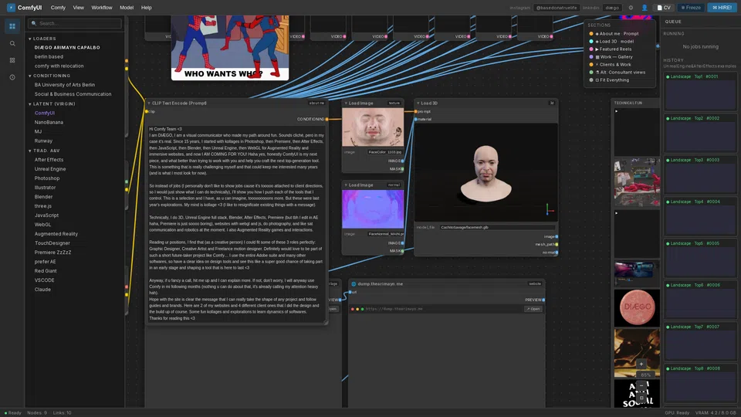Click the HIRE! button
This screenshot has width=741, height=417.
click(722, 8)
